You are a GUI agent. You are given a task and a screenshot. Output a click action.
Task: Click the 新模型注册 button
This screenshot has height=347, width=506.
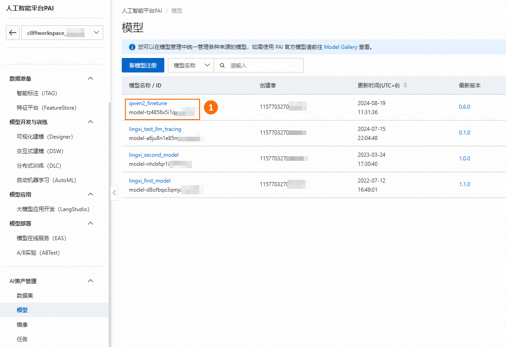(143, 65)
